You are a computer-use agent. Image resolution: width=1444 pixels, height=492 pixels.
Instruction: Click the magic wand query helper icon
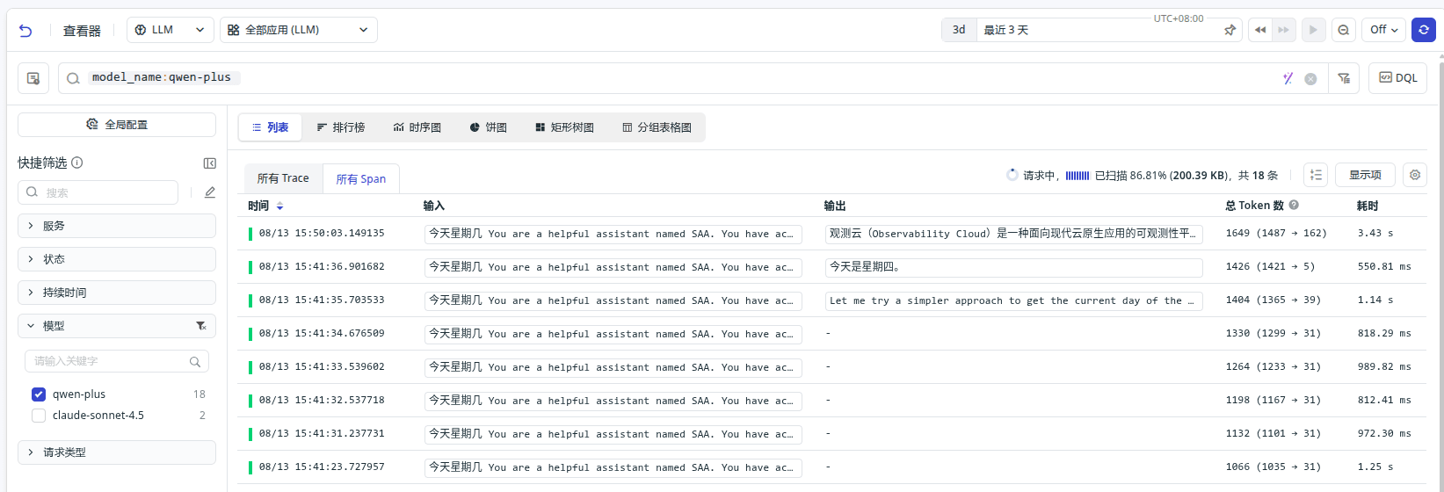(x=1288, y=78)
